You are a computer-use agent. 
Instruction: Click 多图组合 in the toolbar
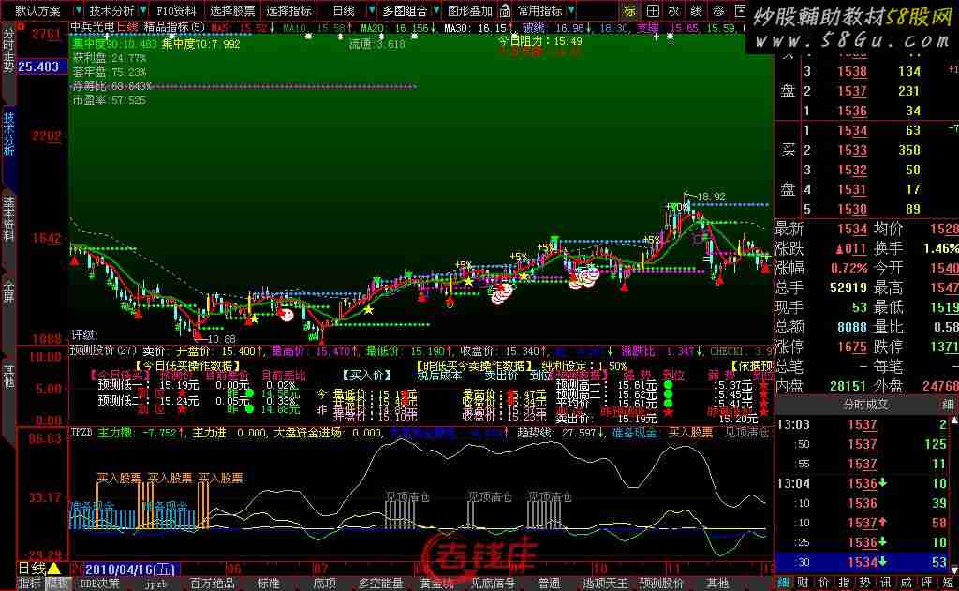coord(406,11)
